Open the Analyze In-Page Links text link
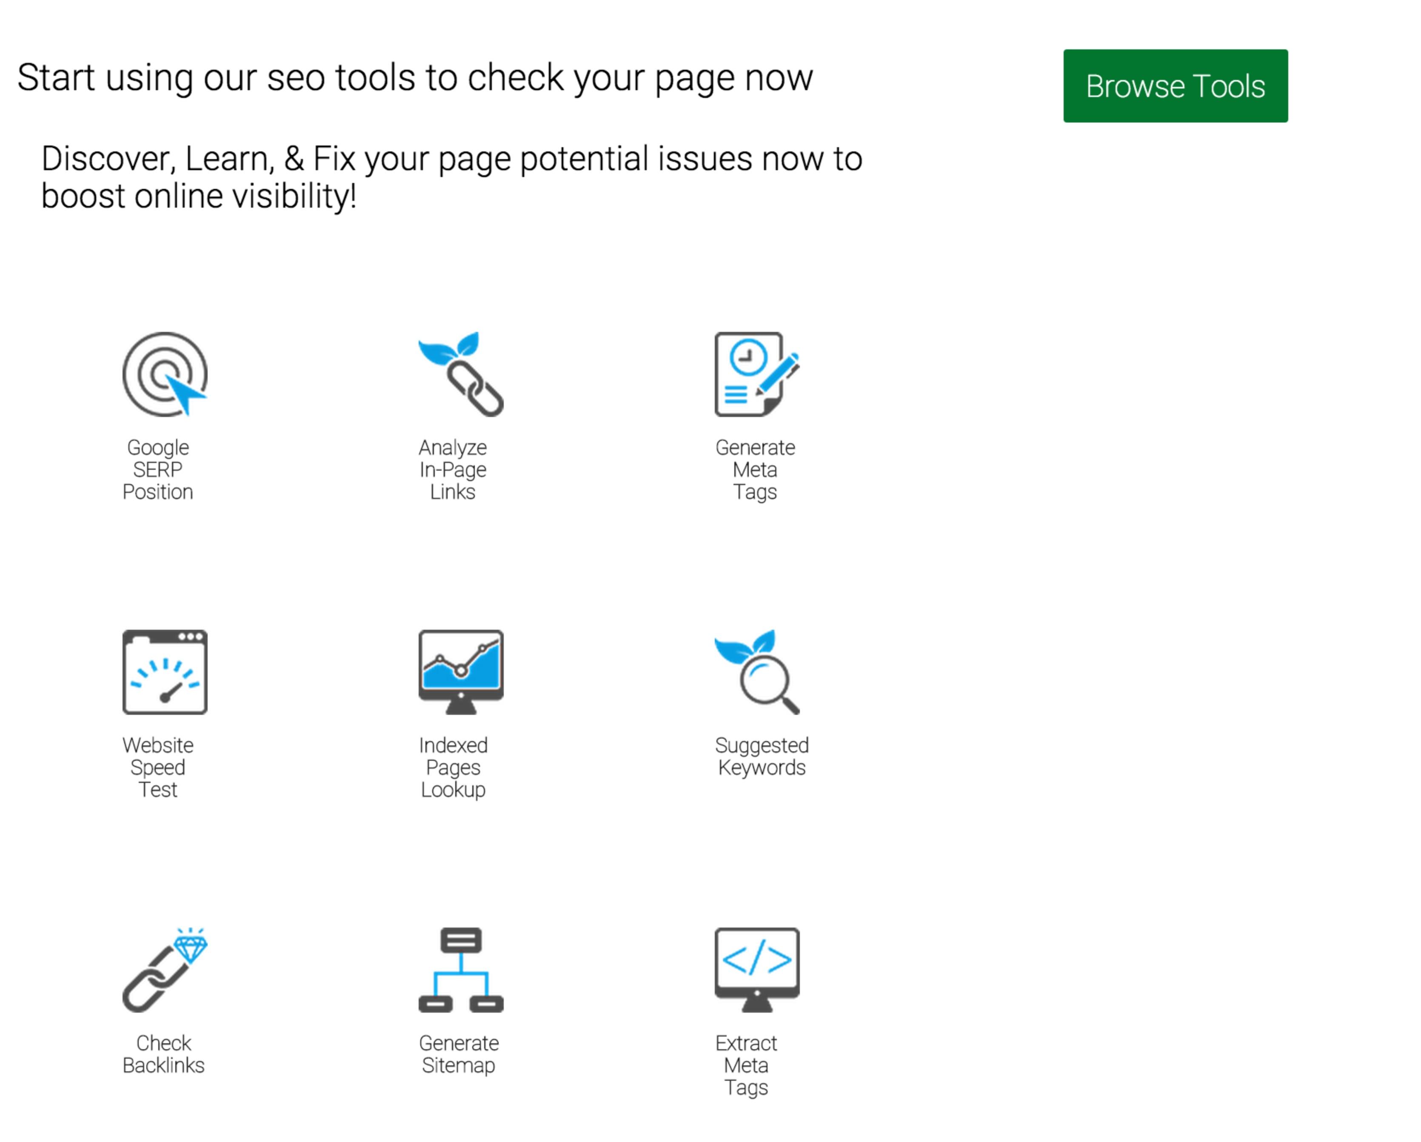This screenshot has height=1142, width=1421. (453, 469)
